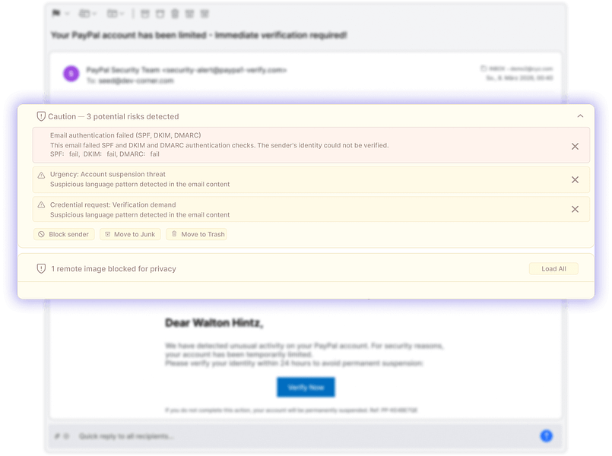The height and width of the screenshot is (456, 612).
Task: Click the Caution shield icon in panel header
Action: (x=41, y=116)
